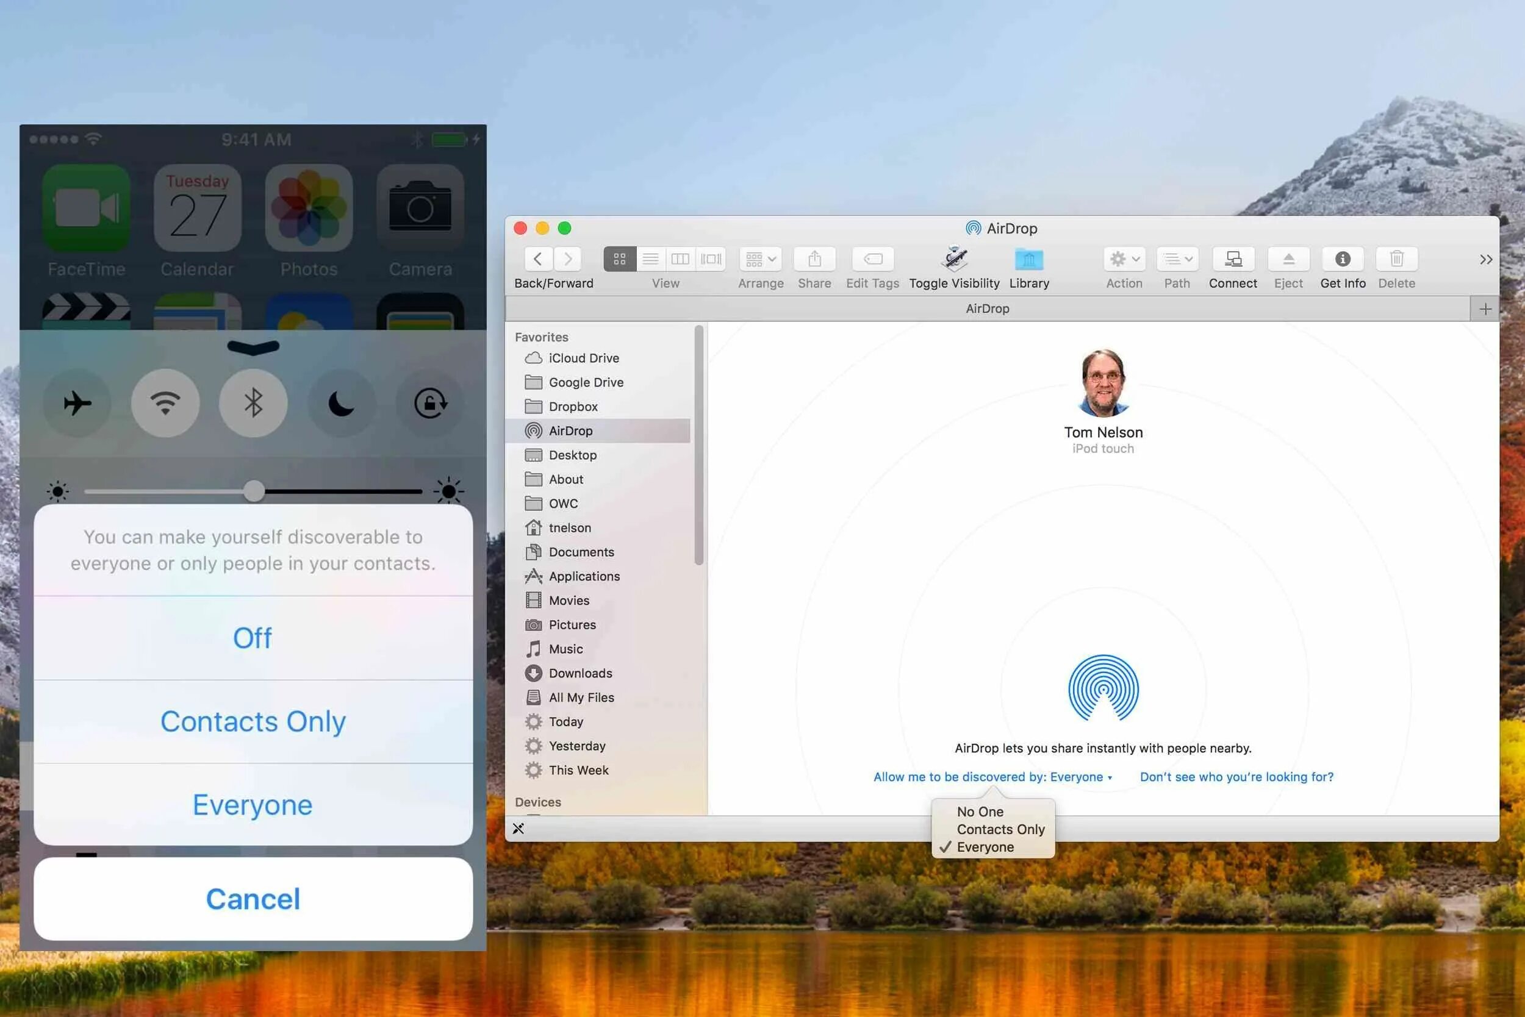Switch to column view mode
Image resolution: width=1525 pixels, height=1017 pixels.
(x=680, y=260)
